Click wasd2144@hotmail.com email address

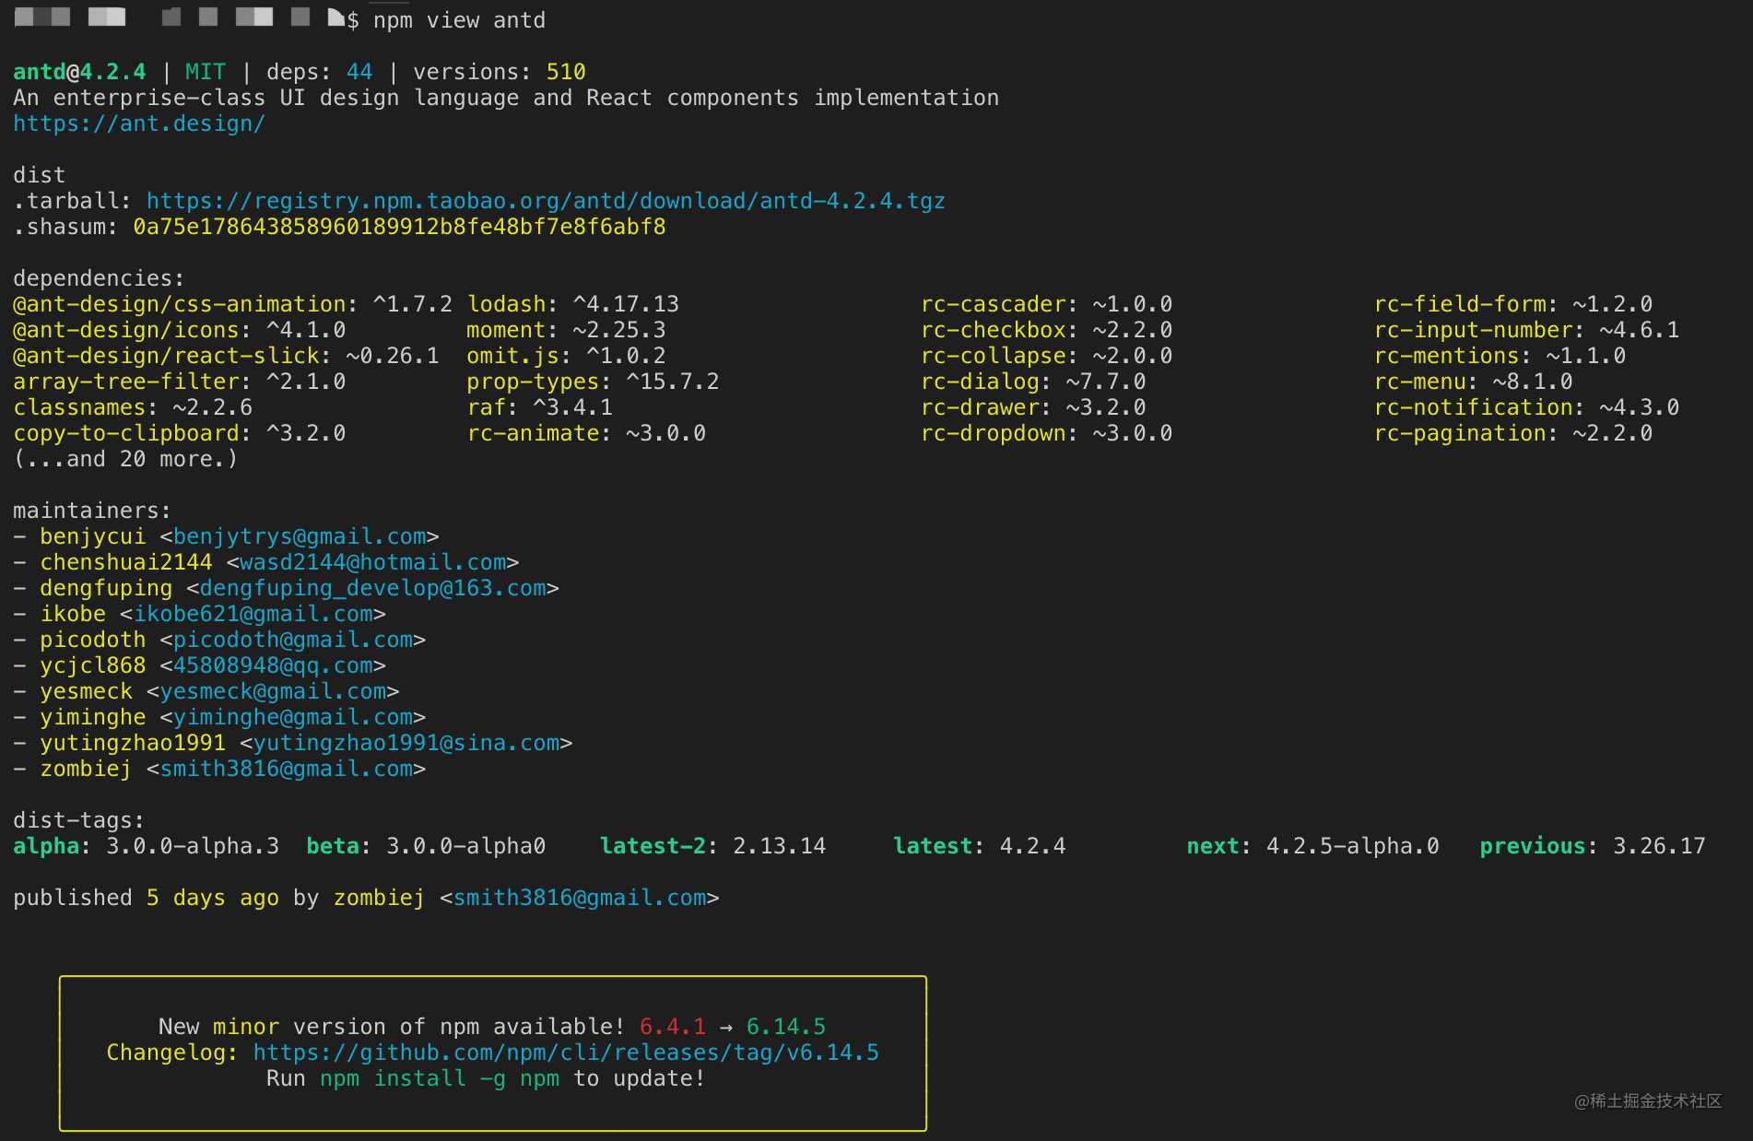pyautogui.click(x=373, y=562)
